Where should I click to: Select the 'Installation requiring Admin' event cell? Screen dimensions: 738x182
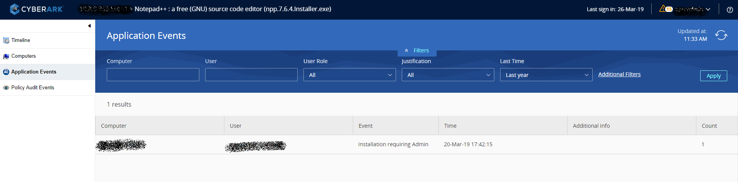point(393,144)
